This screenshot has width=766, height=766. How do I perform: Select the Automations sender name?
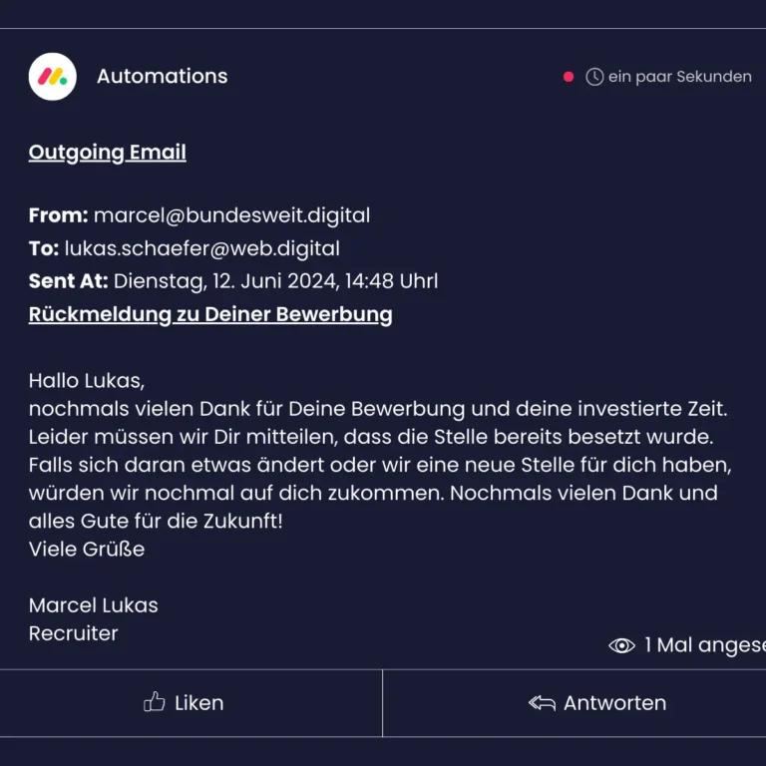click(x=163, y=76)
